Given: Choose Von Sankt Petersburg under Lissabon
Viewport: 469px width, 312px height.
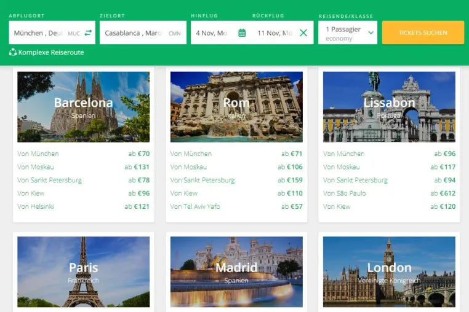Looking at the screenshot, I should pos(355,180).
